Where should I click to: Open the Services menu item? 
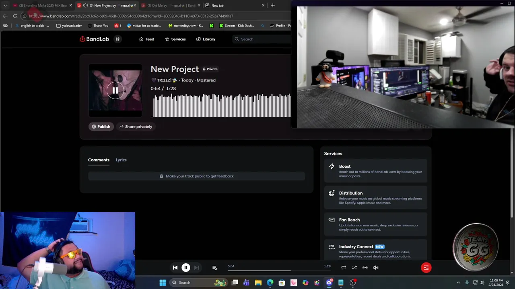[175, 39]
